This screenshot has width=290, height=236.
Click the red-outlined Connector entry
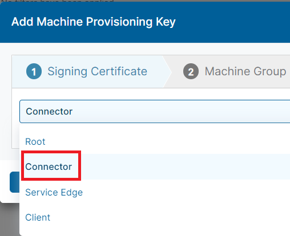pyautogui.click(x=51, y=165)
